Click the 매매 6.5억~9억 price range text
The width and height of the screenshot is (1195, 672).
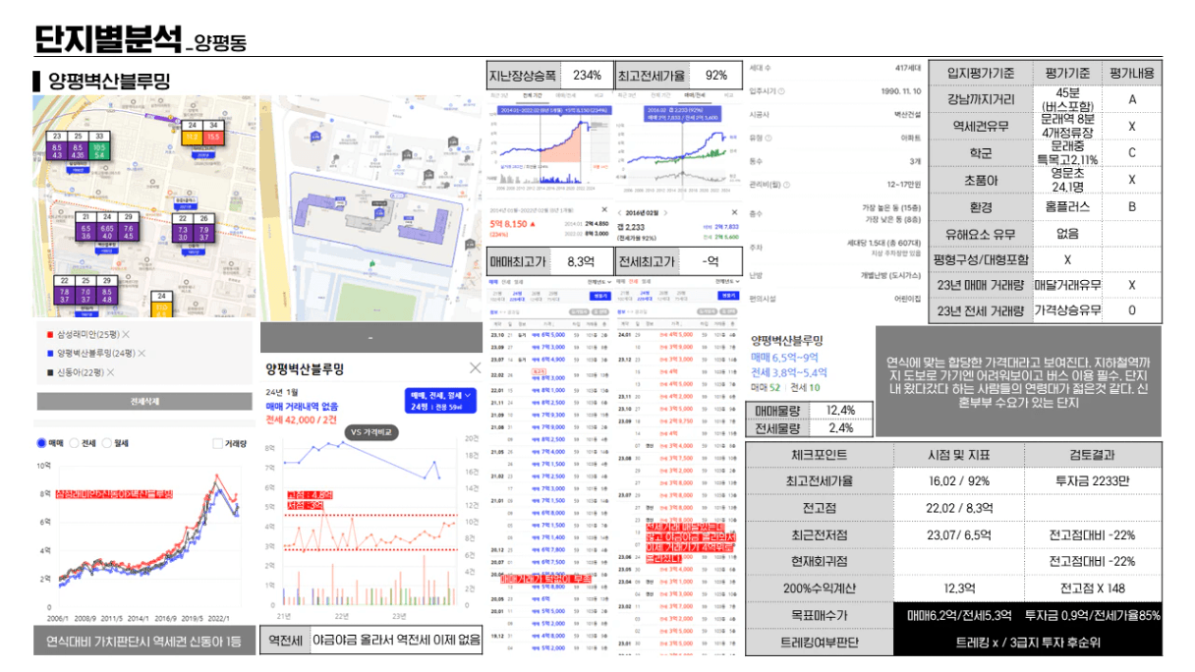point(784,358)
